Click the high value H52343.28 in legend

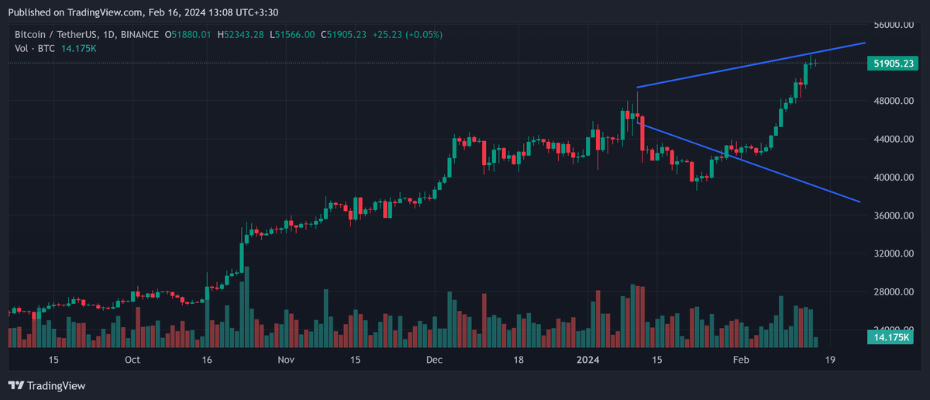(x=241, y=35)
